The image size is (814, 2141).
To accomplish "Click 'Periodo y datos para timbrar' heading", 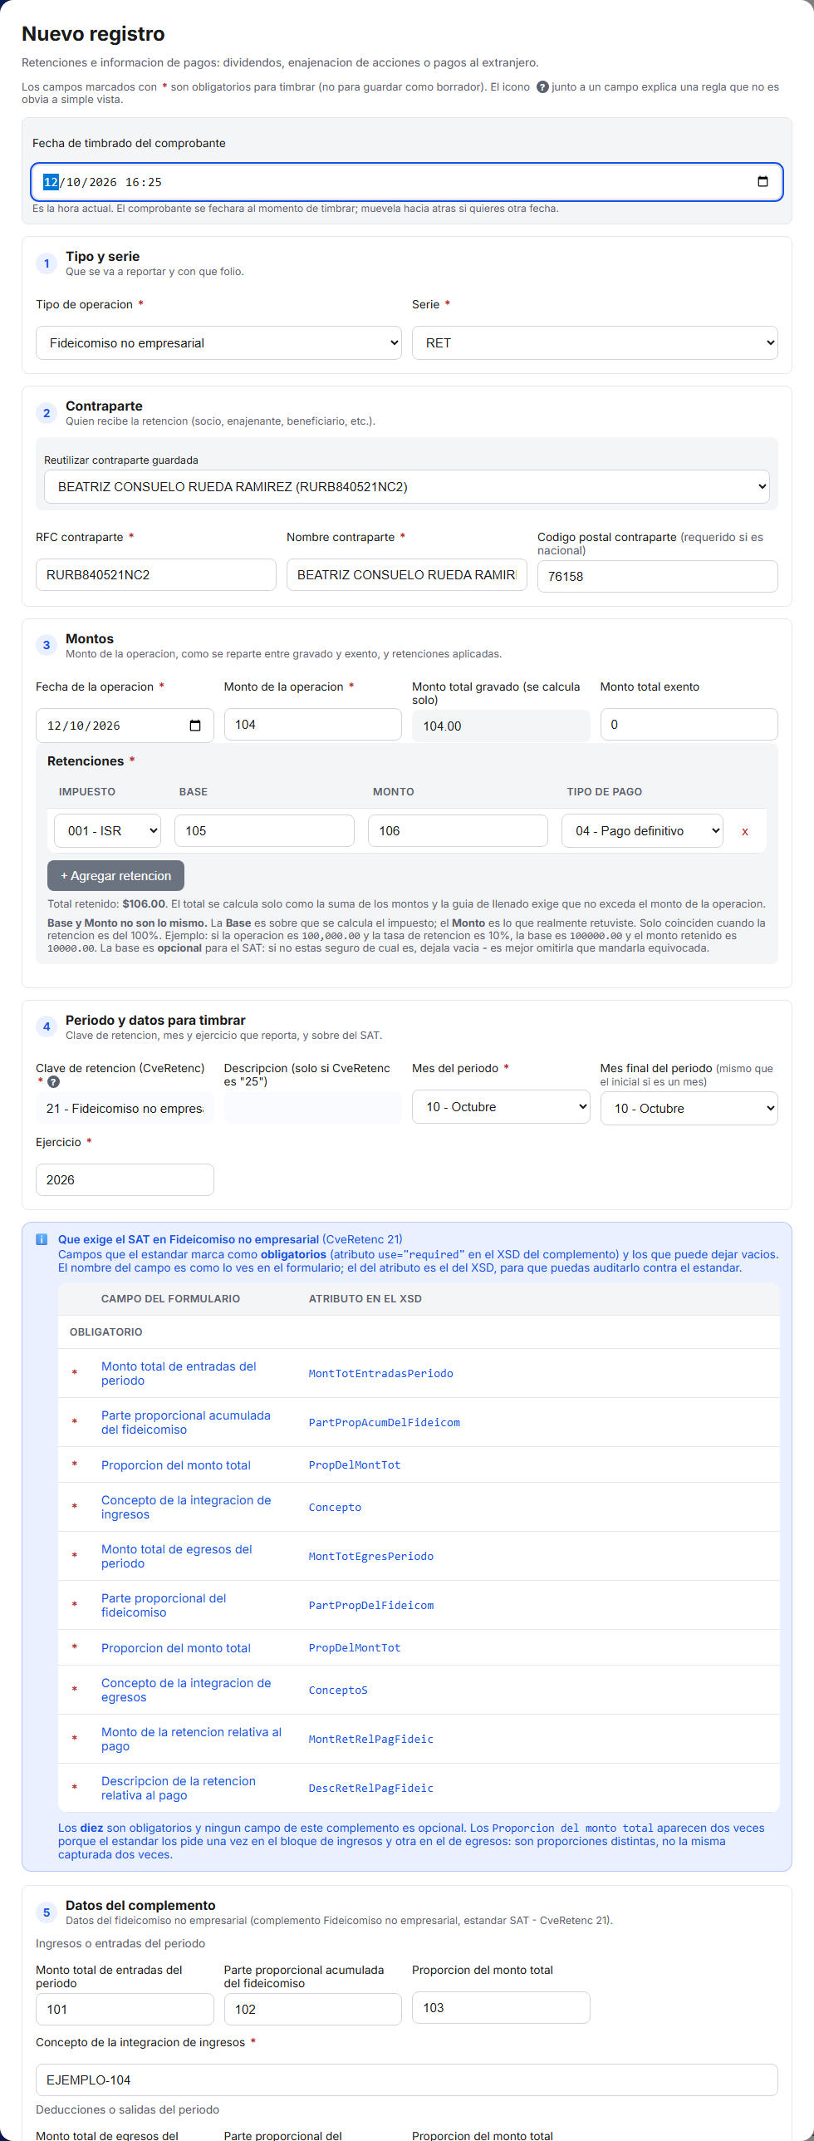I will 155,1021.
